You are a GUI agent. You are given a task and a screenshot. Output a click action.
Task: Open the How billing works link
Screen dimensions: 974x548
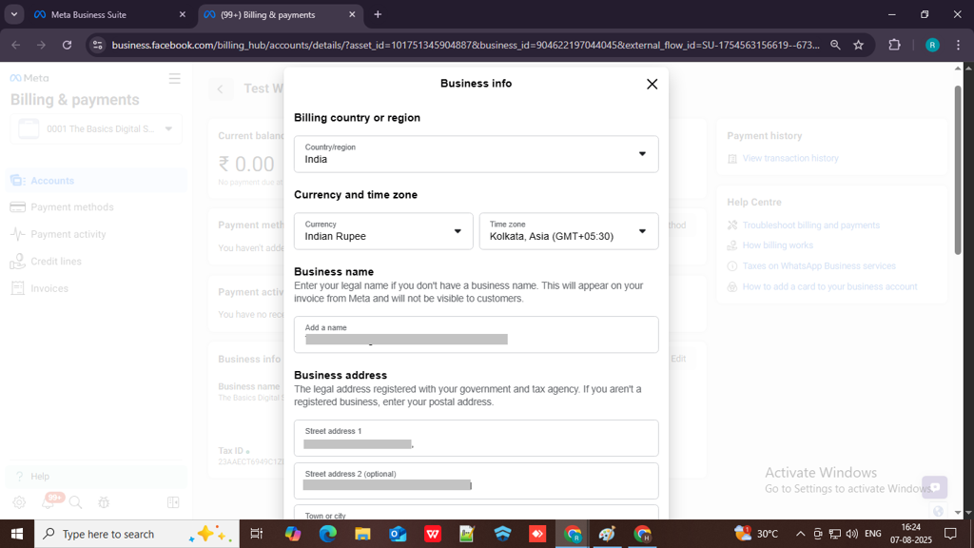pyautogui.click(x=778, y=245)
